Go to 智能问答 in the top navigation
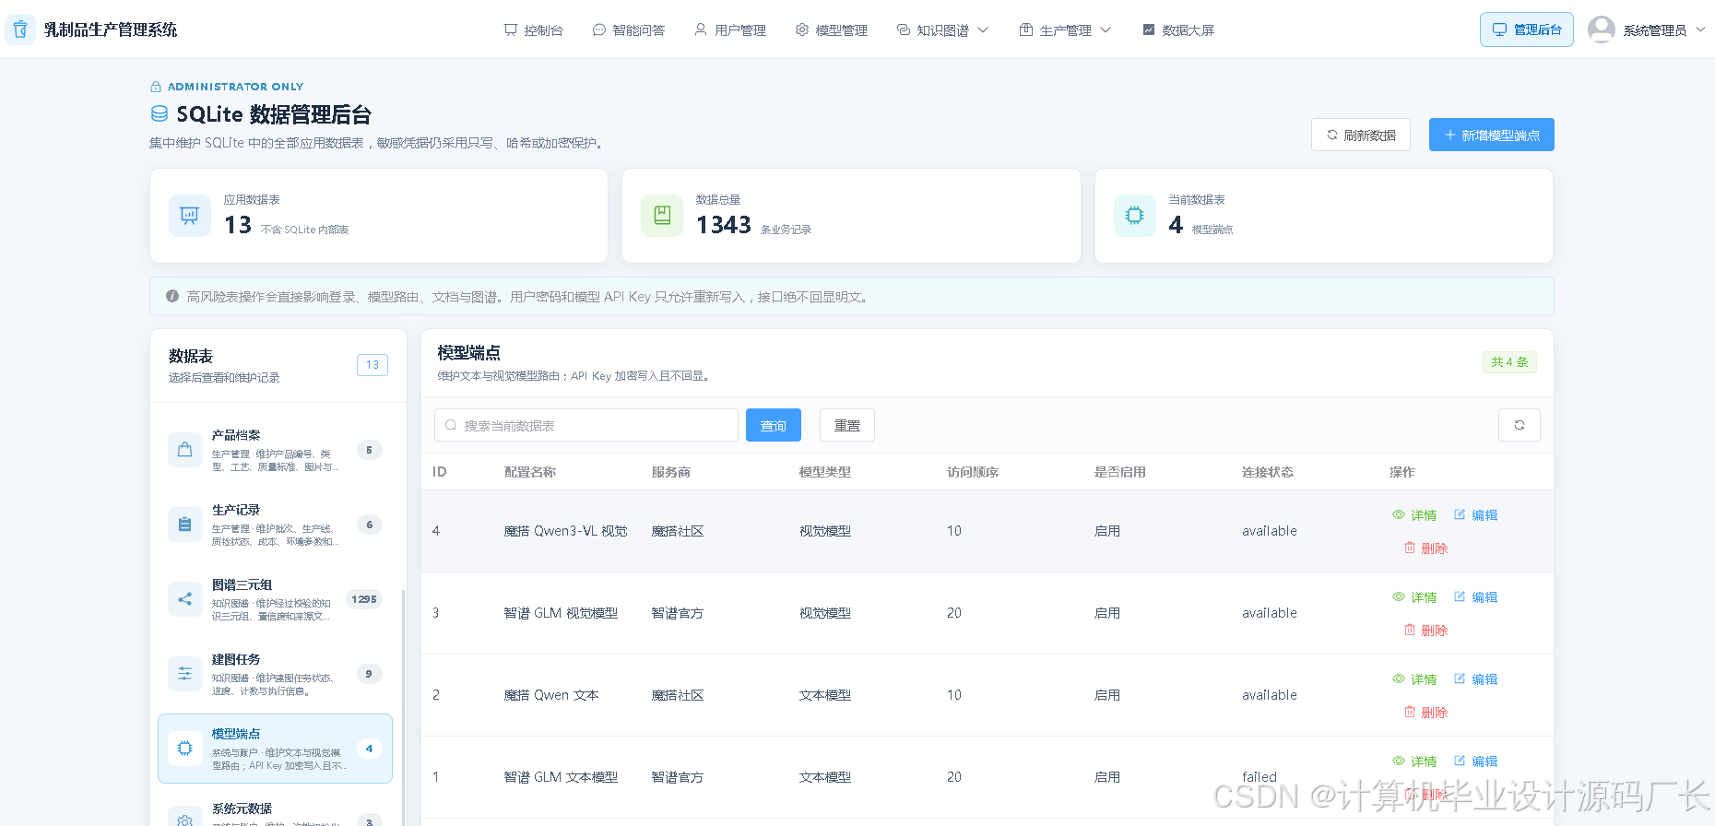This screenshot has width=1715, height=826. tap(628, 30)
